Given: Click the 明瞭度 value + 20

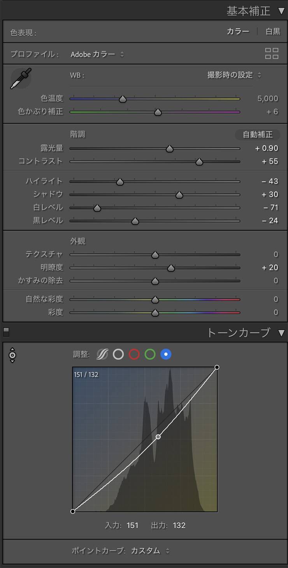Looking at the screenshot, I should (x=270, y=268).
